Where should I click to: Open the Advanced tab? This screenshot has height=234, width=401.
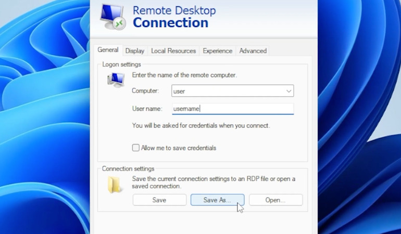click(253, 51)
